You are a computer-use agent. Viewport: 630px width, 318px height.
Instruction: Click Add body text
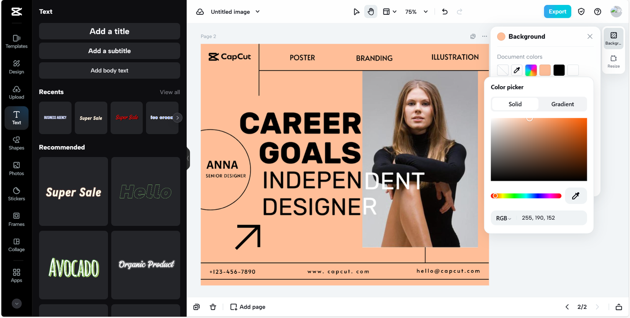point(109,70)
